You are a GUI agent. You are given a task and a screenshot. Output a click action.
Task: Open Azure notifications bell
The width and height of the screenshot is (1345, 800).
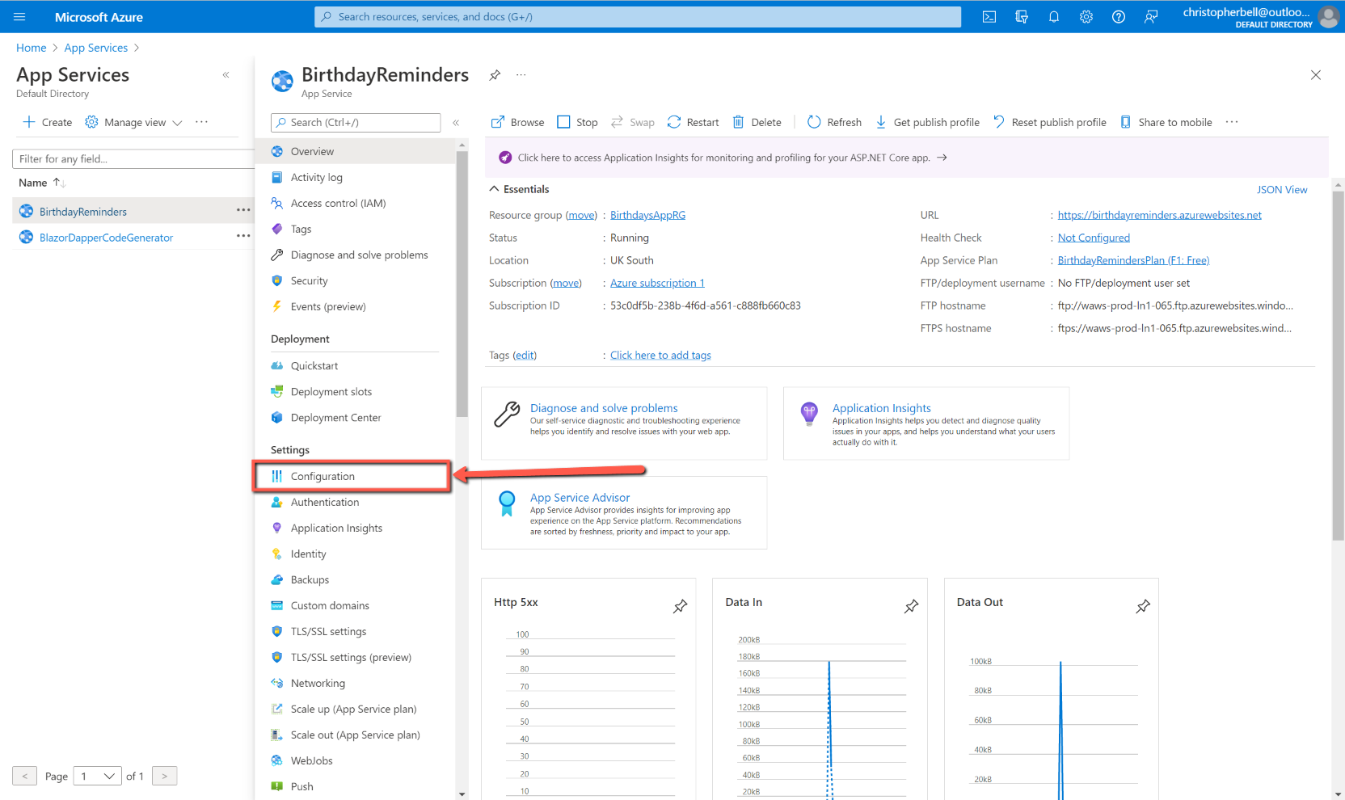point(1053,16)
